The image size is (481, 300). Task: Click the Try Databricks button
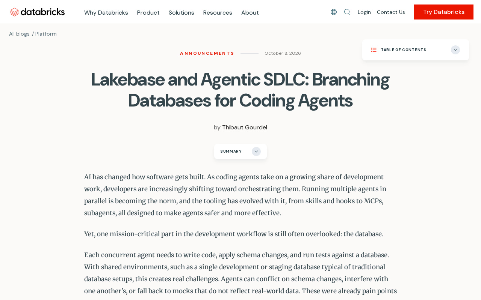[x=444, y=12]
